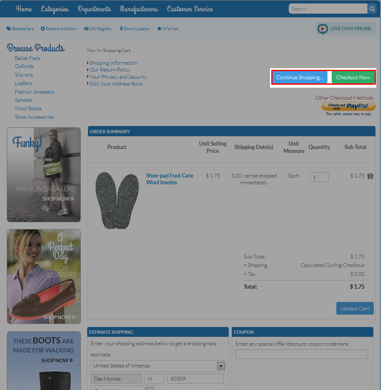Open the Categories menu
This screenshot has width=381, height=390.
point(54,9)
